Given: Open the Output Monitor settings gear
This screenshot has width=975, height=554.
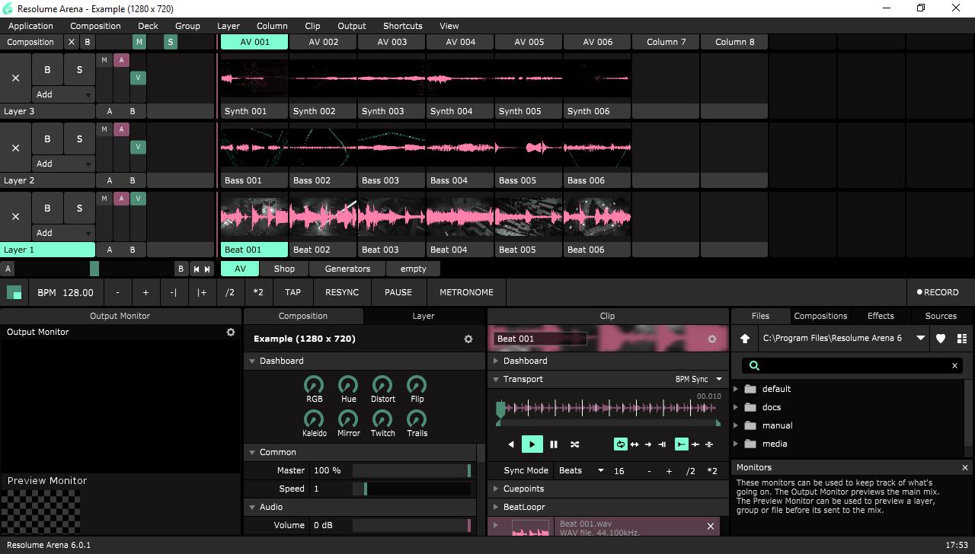Looking at the screenshot, I should [231, 333].
